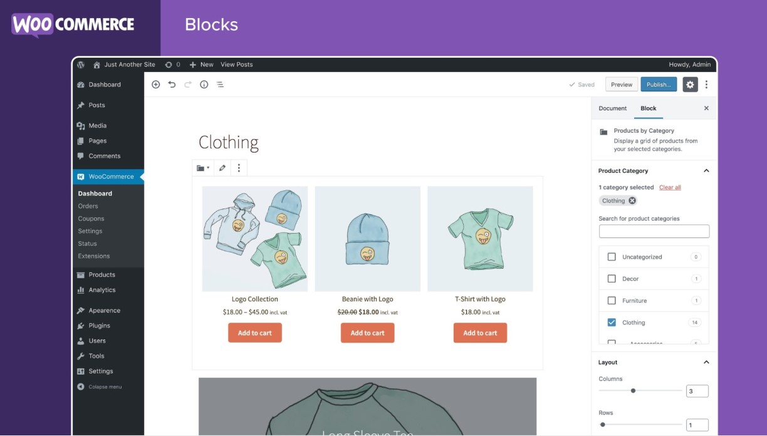Open content structure info icon
The image size is (767, 436).
204,85
